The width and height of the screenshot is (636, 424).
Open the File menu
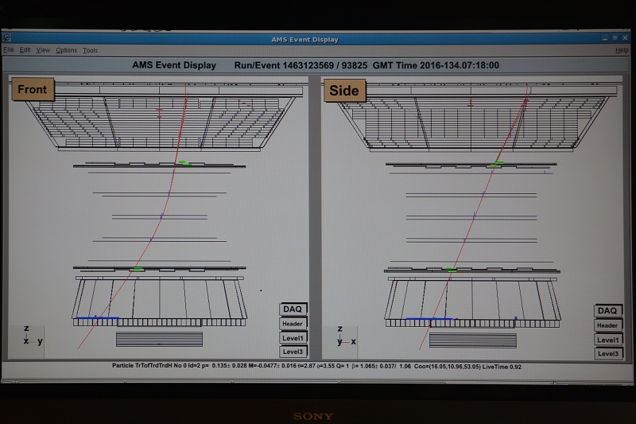9,50
